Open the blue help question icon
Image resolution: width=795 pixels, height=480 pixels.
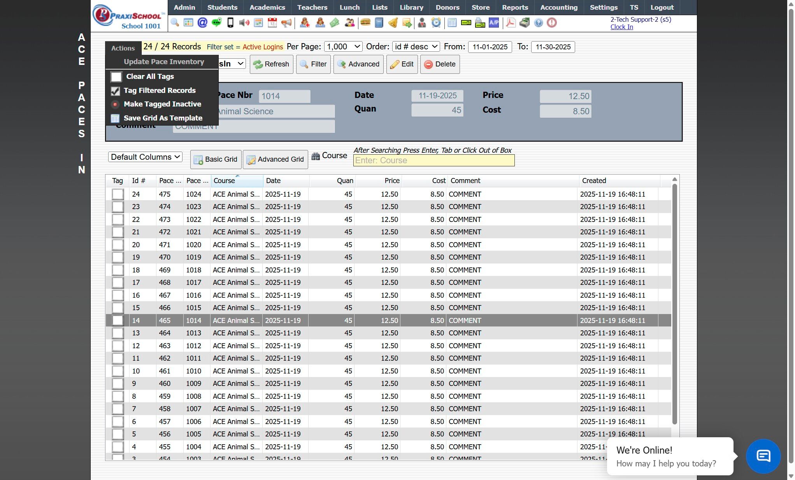538,23
